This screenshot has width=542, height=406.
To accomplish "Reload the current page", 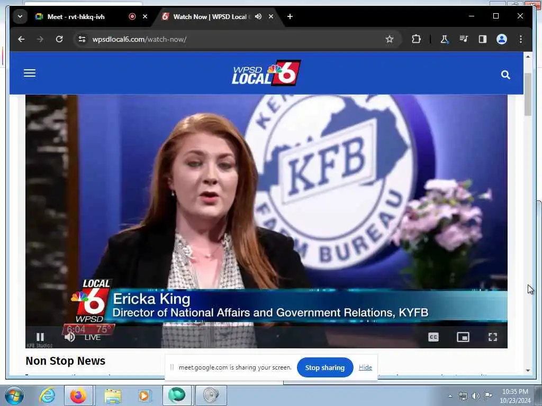I will (59, 39).
